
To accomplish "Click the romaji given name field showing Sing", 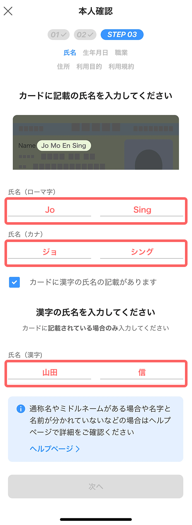I will 142,210.
